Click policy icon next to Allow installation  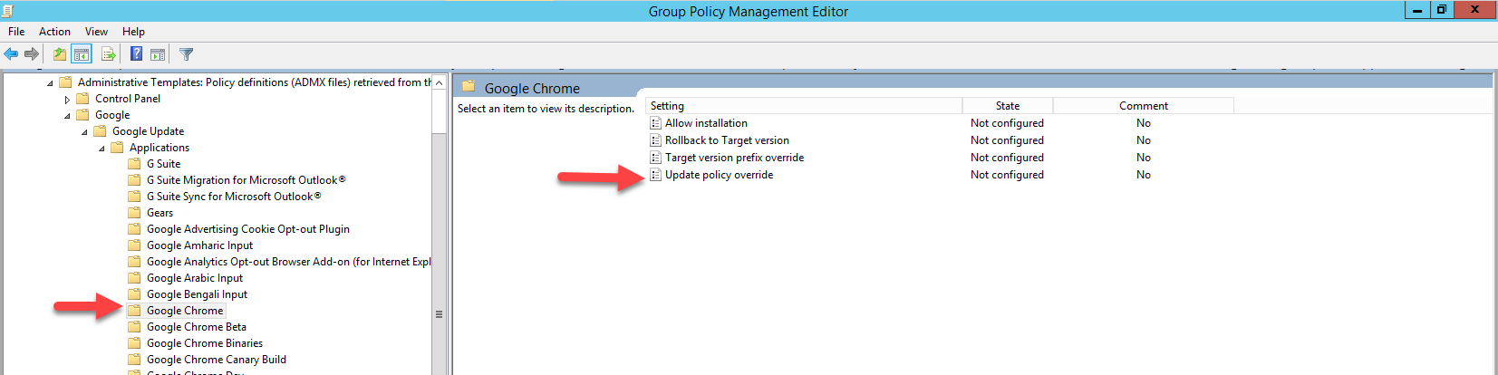655,123
